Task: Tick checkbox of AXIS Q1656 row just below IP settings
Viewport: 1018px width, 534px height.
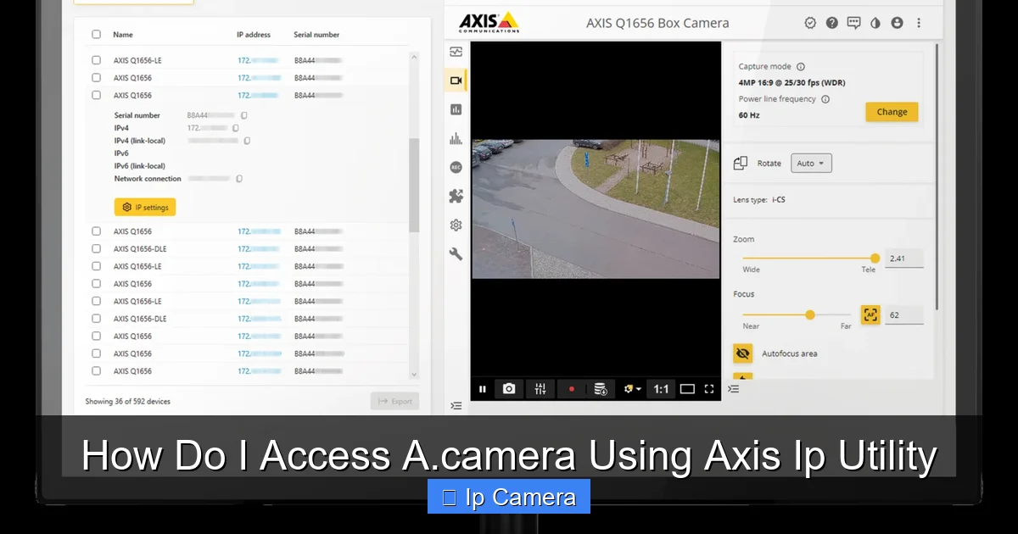Action: pos(96,231)
